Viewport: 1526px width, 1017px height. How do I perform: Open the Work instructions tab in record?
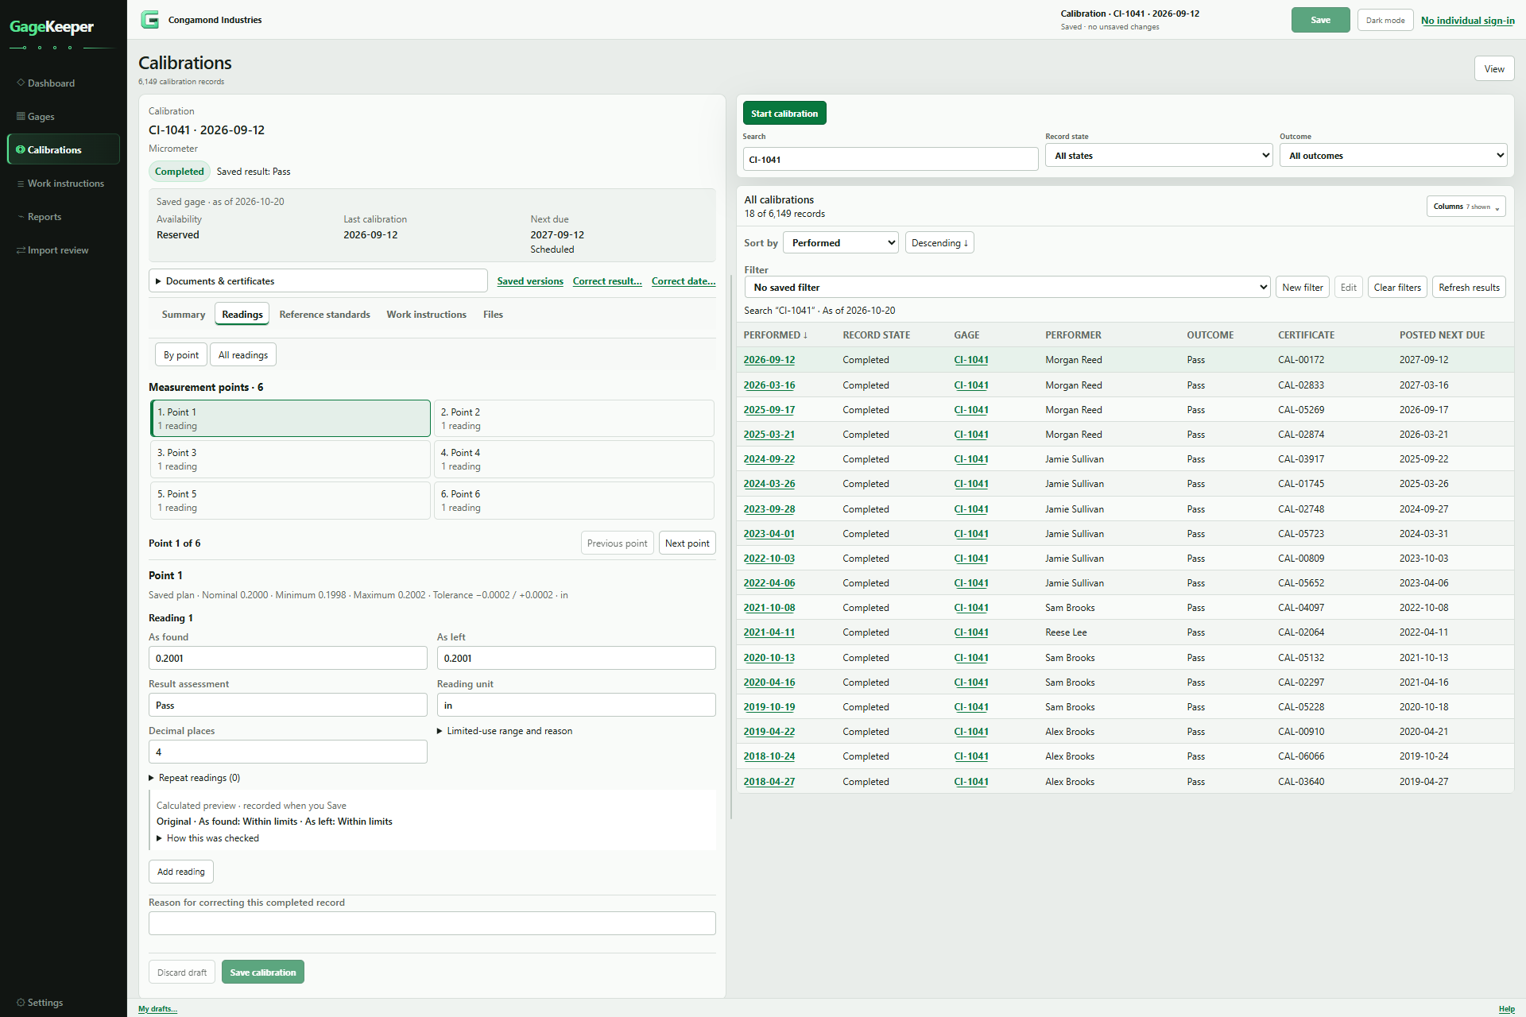(427, 315)
